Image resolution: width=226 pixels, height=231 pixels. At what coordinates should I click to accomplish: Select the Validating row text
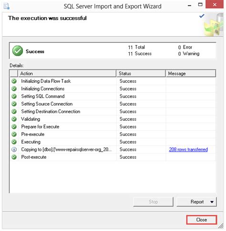coord(31,119)
